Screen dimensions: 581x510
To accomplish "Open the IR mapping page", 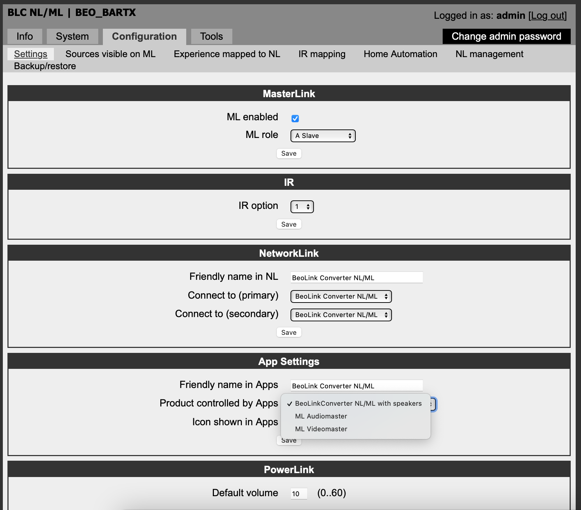I will pos(322,54).
